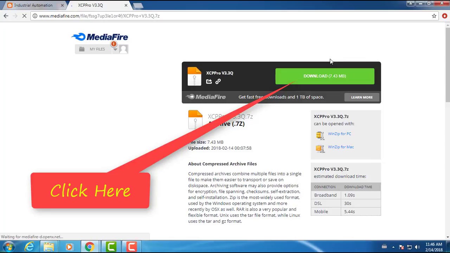Click the Uploaded date 2018-02-14 text

pos(220,148)
